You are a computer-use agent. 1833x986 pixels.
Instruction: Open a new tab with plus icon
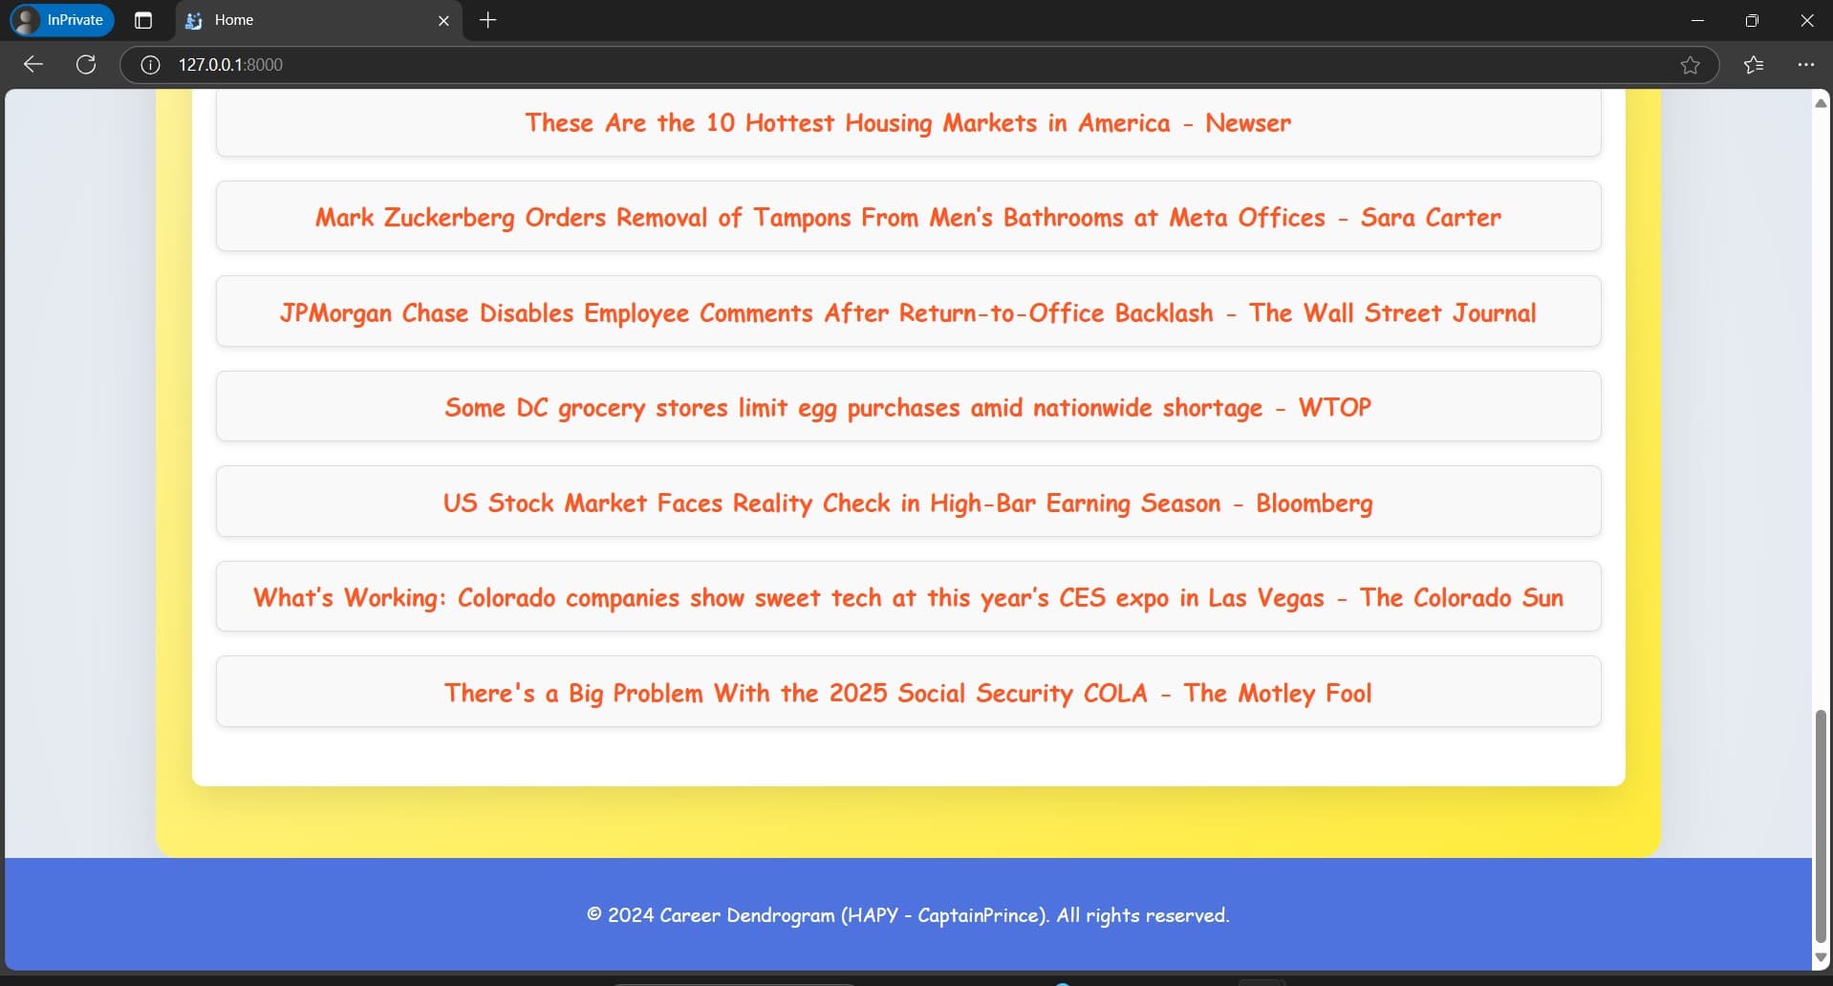click(x=487, y=20)
